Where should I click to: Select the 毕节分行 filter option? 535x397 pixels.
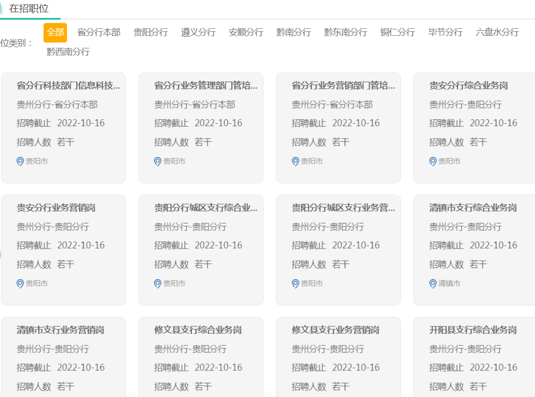click(444, 32)
